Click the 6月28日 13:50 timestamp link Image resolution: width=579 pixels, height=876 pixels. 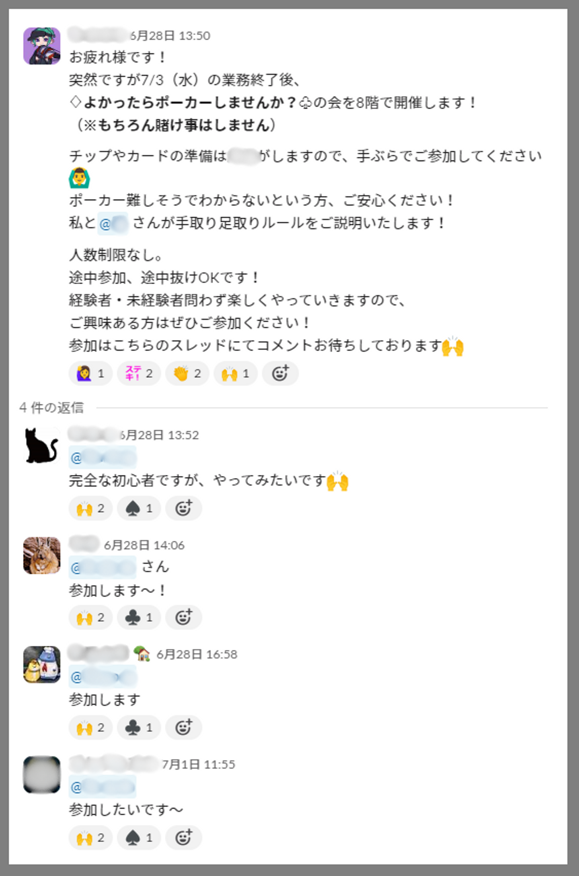coord(170,36)
